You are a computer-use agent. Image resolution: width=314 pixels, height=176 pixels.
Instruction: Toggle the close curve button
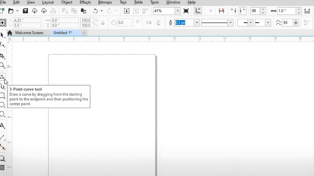pyautogui.click(x=307, y=23)
